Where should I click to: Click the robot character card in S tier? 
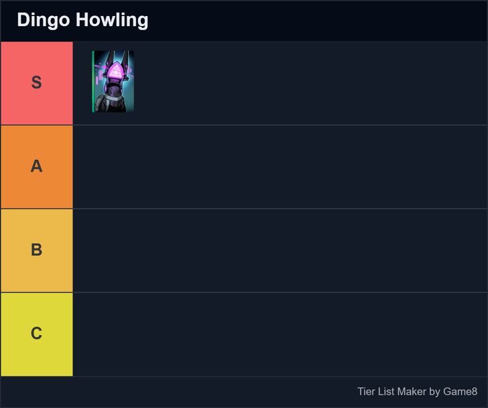113,81
